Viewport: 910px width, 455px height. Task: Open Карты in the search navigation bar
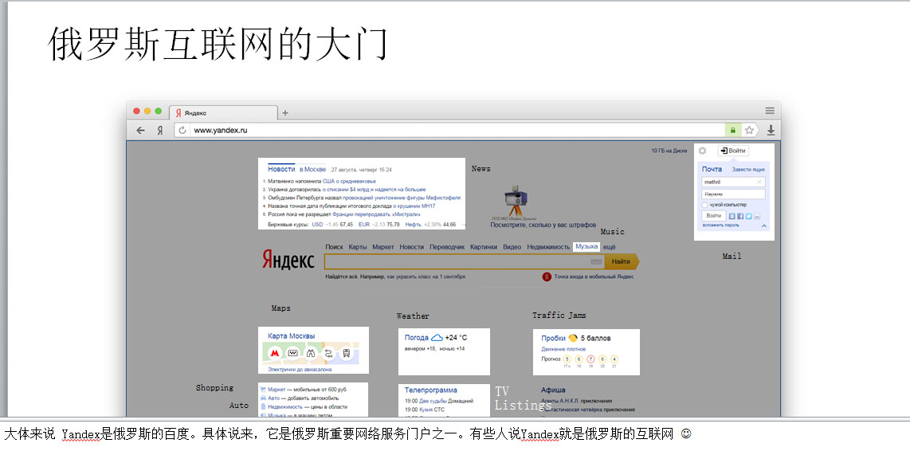(x=358, y=247)
